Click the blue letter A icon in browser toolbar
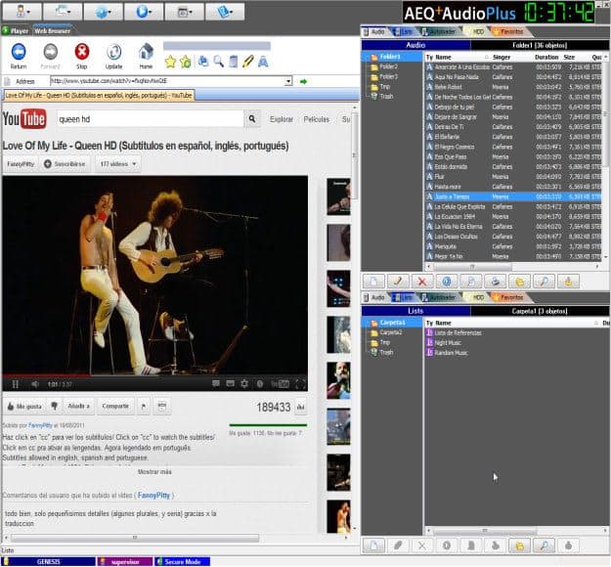The image size is (611, 567). coord(263,62)
